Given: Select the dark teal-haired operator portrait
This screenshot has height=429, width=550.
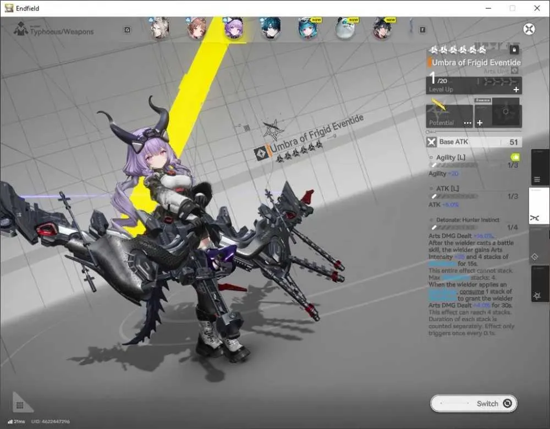Looking at the screenshot, I should coord(271,28).
